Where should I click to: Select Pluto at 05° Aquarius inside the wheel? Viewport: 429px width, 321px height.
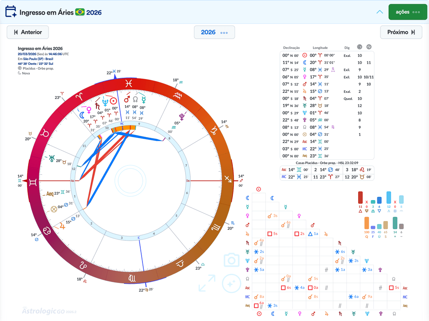pos(182,117)
